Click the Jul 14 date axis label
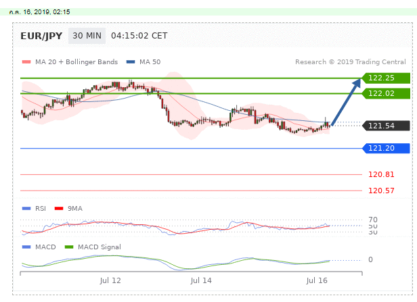417x302 pixels. pyautogui.click(x=202, y=280)
